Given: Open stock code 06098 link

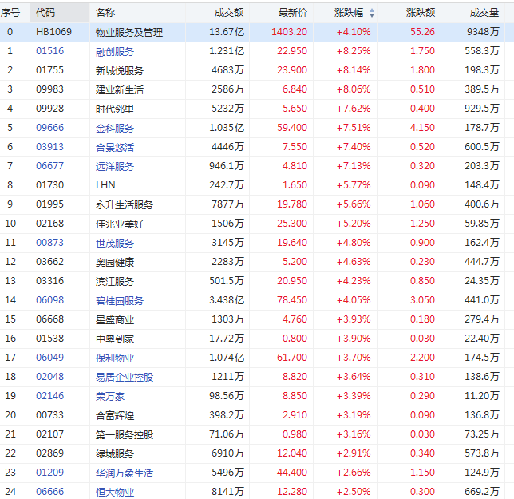Looking at the screenshot, I should tap(49, 300).
